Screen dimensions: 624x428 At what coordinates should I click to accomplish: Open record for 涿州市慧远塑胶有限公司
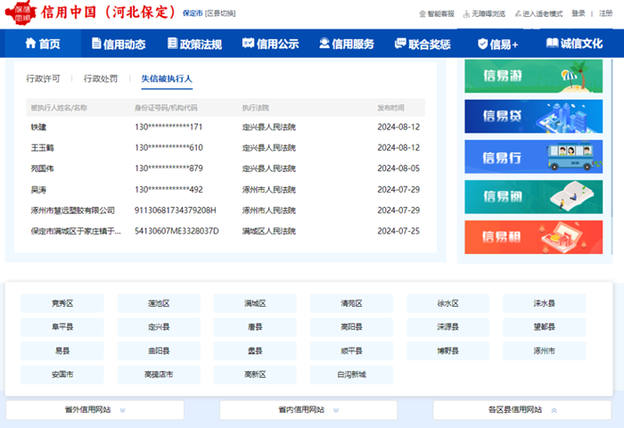click(73, 210)
